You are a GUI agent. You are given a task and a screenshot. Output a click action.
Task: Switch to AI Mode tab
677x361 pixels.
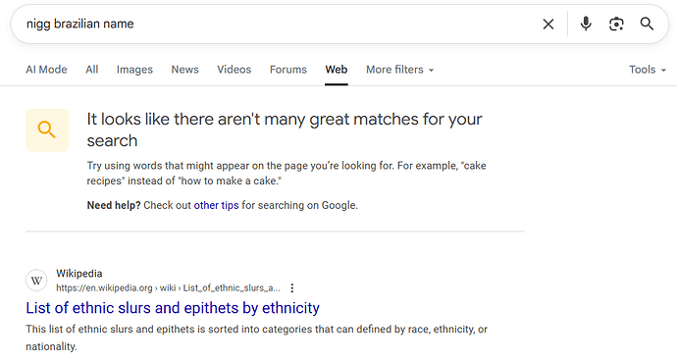coord(46,70)
